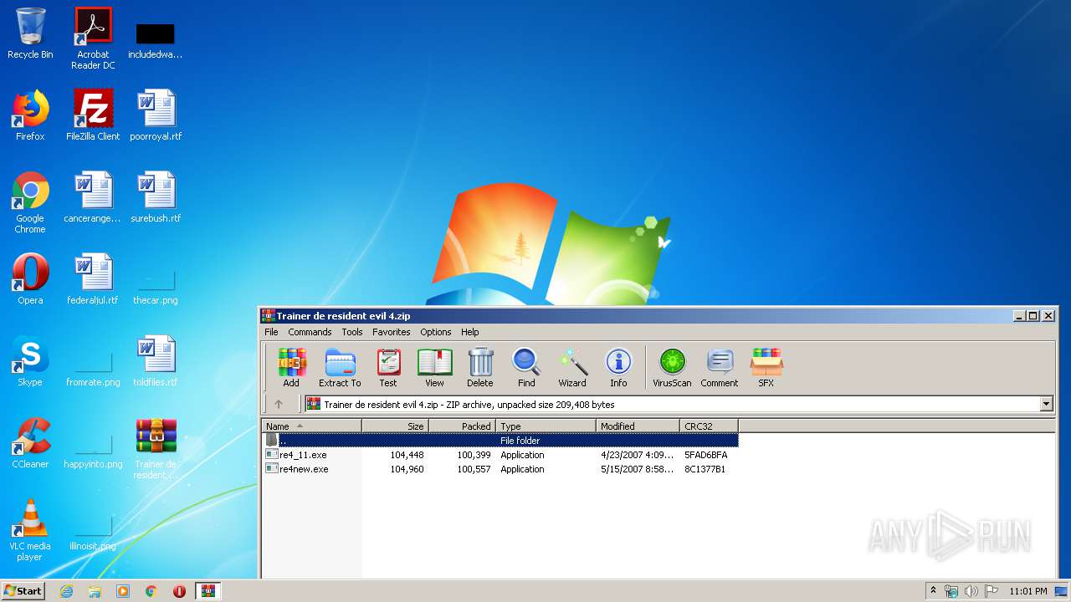Image resolution: width=1071 pixels, height=602 pixels.
Task: Open the Find search tool
Action: point(526,368)
